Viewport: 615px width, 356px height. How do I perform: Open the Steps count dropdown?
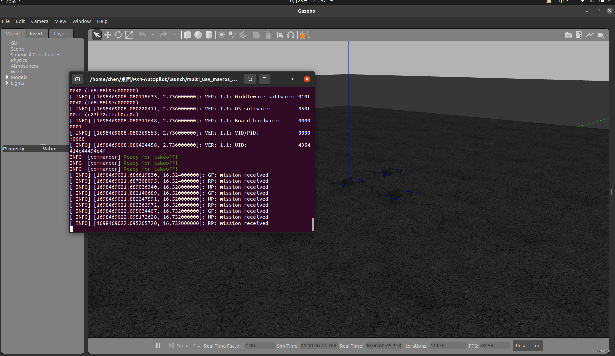click(x=197, y=347)
